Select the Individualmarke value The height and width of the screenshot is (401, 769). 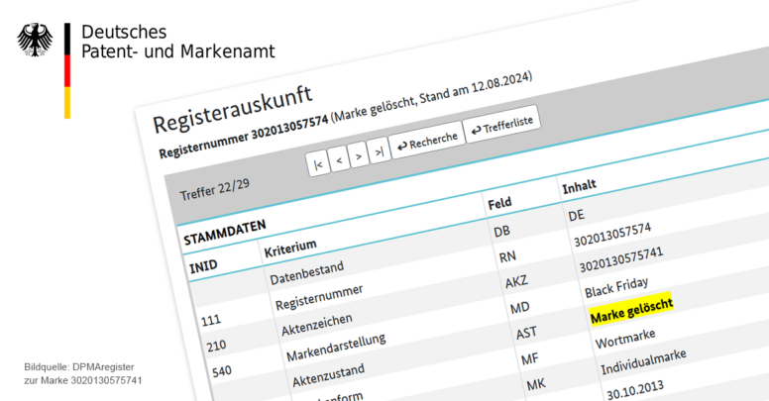coord(643,361)
